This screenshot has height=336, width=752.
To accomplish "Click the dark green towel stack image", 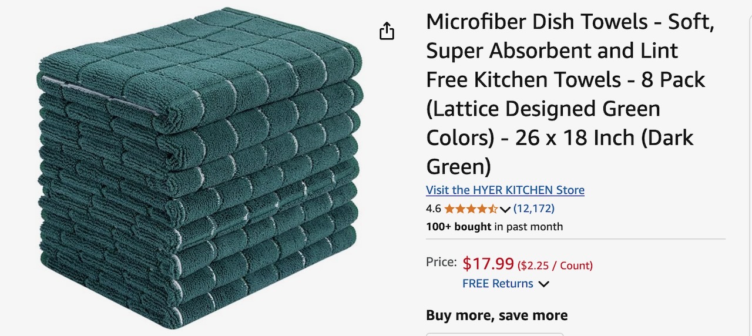I will 200,167.
